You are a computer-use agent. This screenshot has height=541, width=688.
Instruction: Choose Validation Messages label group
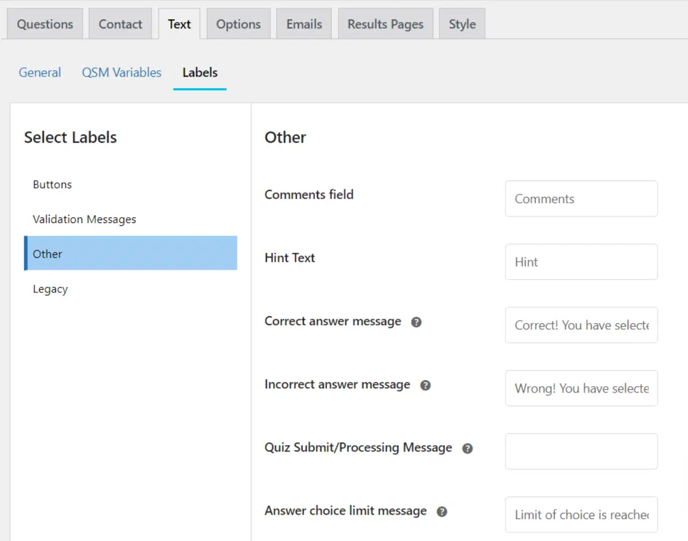point(85,219)
